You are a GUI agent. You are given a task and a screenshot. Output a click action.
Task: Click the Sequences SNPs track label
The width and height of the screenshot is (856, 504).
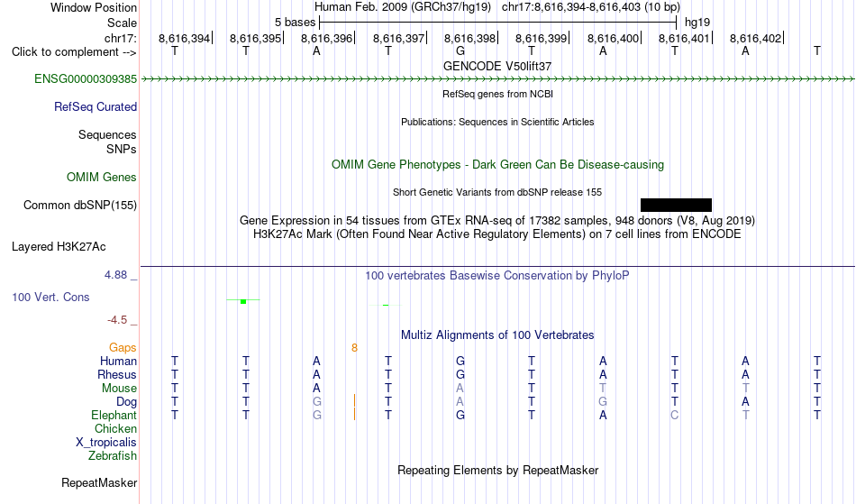click(x=107, y=142)
